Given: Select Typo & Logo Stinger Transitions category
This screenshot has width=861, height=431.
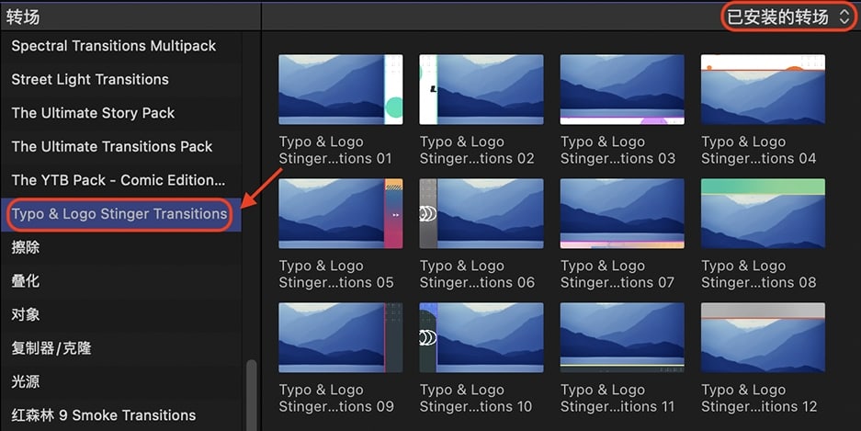Looking at the screenshot, I should (x=120, y=214).
